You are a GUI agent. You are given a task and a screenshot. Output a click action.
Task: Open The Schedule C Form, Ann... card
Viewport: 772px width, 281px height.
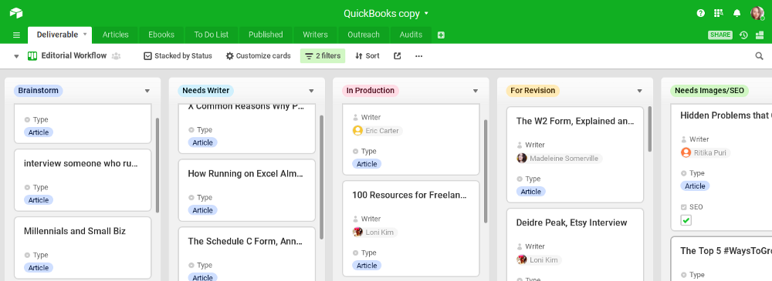point(246,254)
